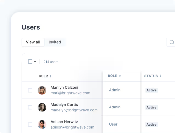Sort by Status column arrows icon
This screenshot has height=133, width=175.
(x=161, y=76)
